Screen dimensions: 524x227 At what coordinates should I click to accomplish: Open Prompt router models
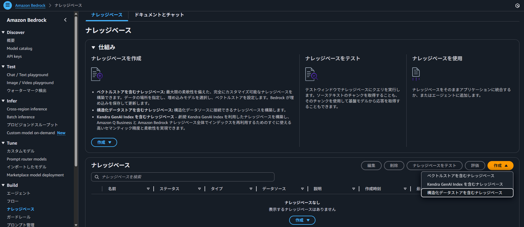click(27, 159)
